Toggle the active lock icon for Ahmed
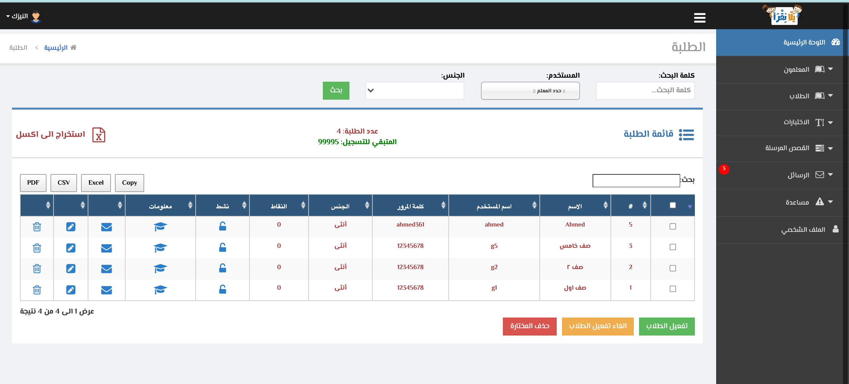The width and height of the screenshot is (849, 384). tap(223, 226)
